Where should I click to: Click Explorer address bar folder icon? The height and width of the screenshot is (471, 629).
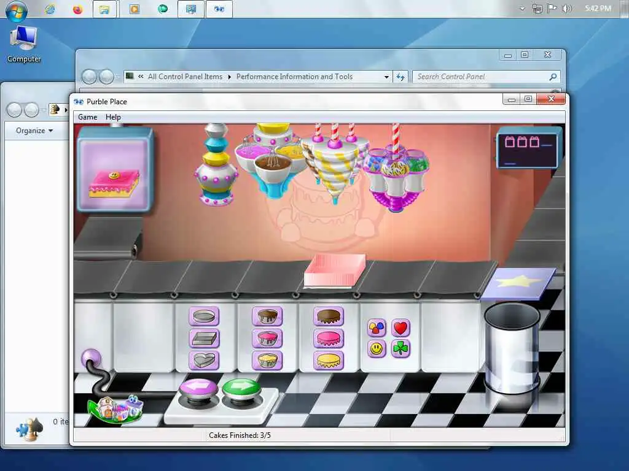(55, 109)
